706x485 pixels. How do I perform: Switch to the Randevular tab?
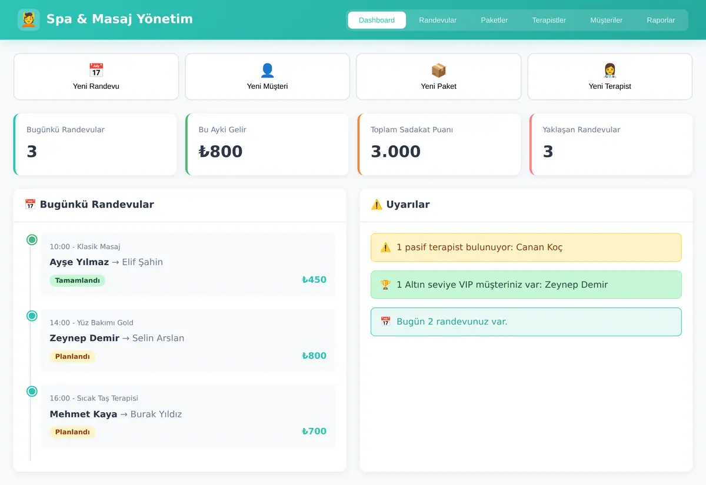[x=438, y=20]
